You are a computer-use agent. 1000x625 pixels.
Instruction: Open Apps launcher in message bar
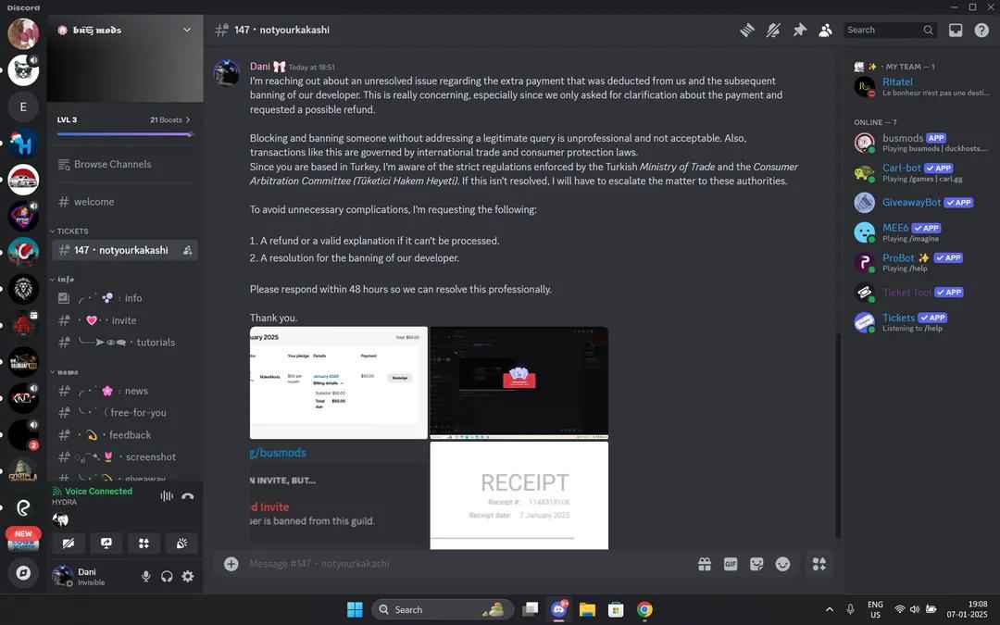[819, 564]
